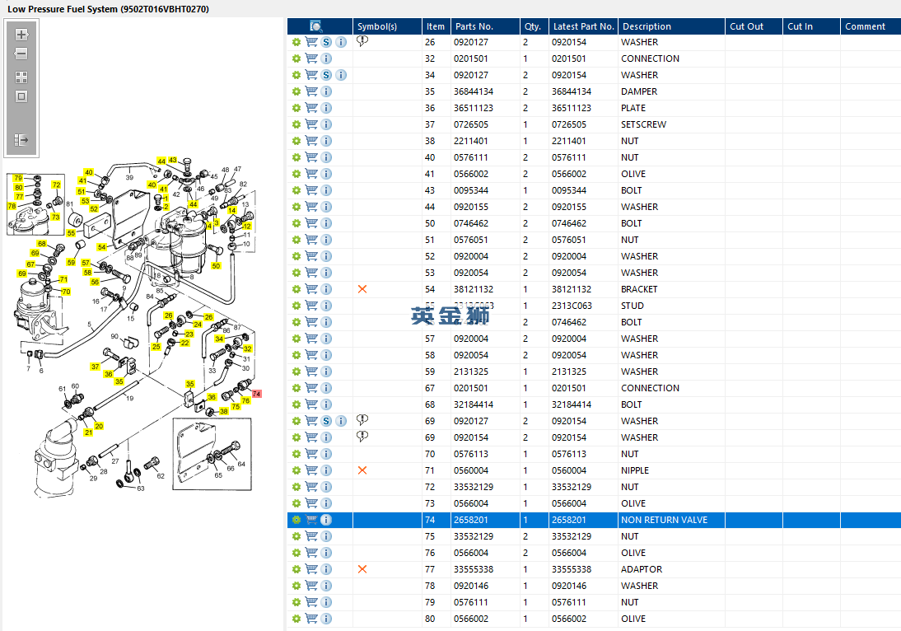Sort by the Qty. column header
Image resolution: width=901 pixels, height=631 pixels.
(534, 26)
